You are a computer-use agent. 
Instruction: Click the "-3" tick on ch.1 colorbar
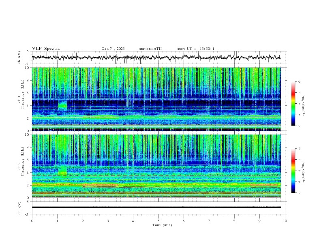click(299, 81)
